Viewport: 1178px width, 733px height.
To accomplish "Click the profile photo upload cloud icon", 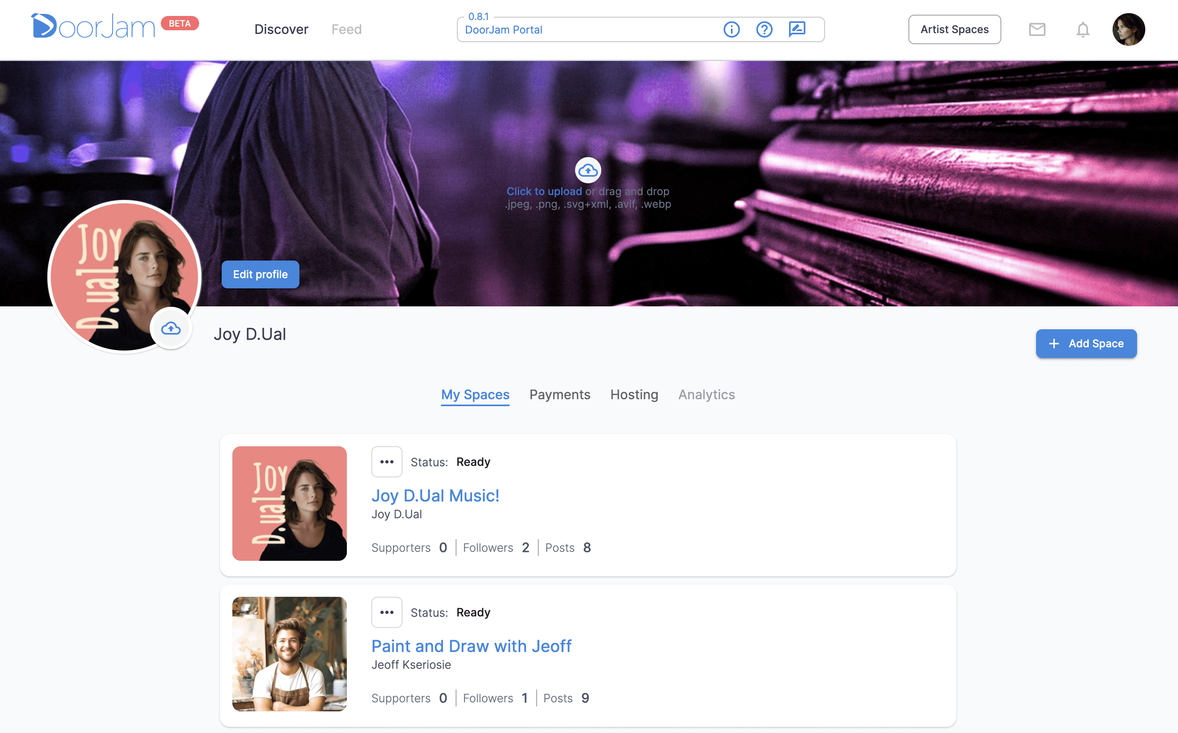I will pos(171,328).
